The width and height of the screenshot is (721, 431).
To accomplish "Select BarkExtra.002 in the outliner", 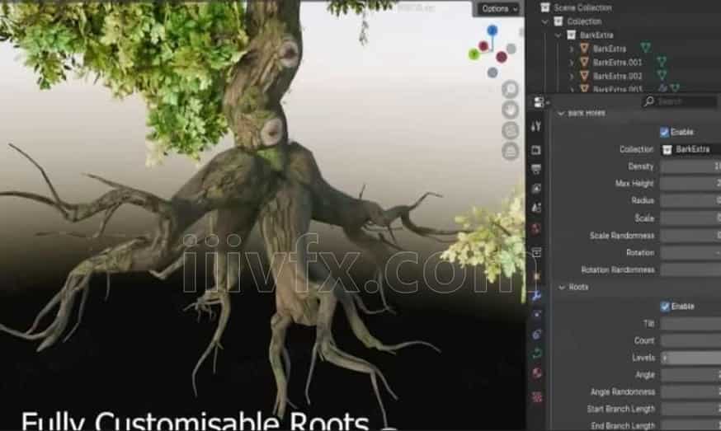I will click(617, 76).
